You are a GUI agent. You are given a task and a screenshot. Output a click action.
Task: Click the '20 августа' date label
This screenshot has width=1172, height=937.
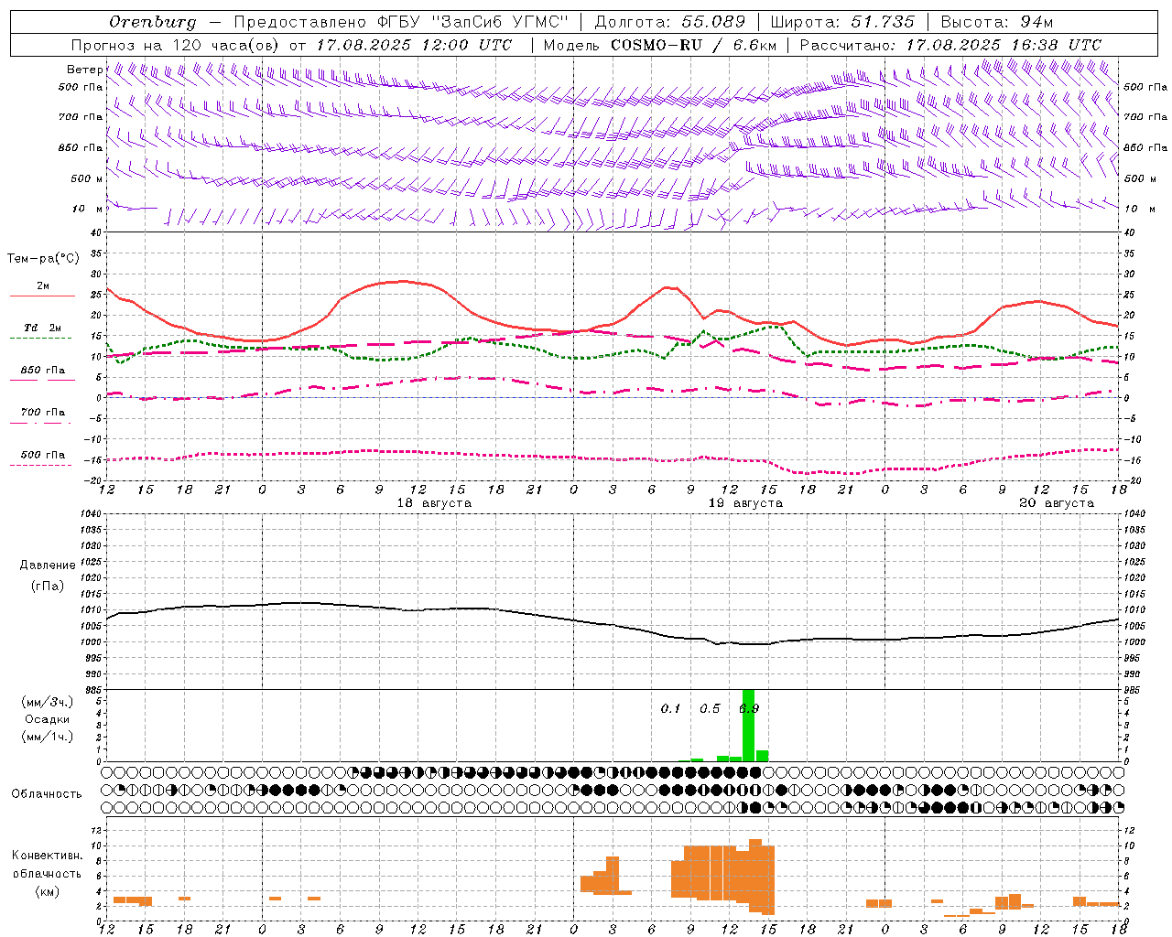coord(1057,503)
